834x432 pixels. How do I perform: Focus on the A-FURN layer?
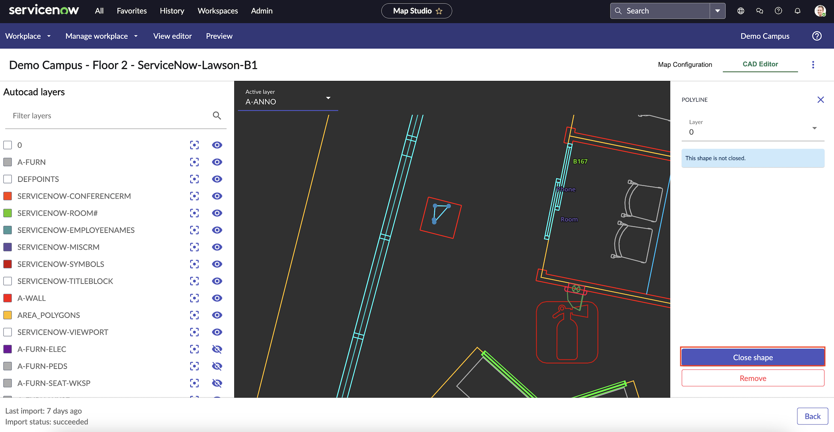click(194, 162)
